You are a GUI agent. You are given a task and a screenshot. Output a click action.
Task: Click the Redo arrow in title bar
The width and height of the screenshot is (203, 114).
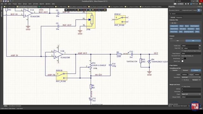coord(13,1)
